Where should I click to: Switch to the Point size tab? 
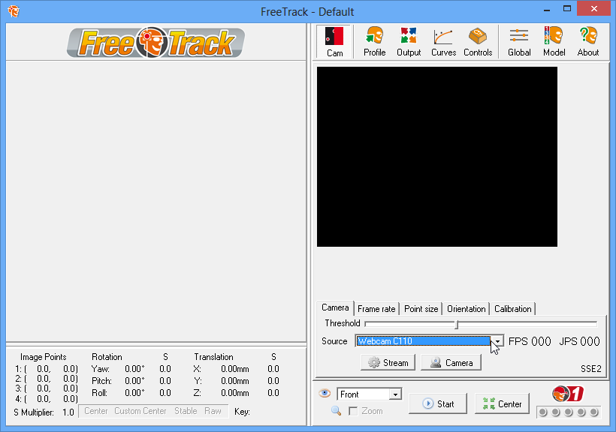(x=421, y=309)
